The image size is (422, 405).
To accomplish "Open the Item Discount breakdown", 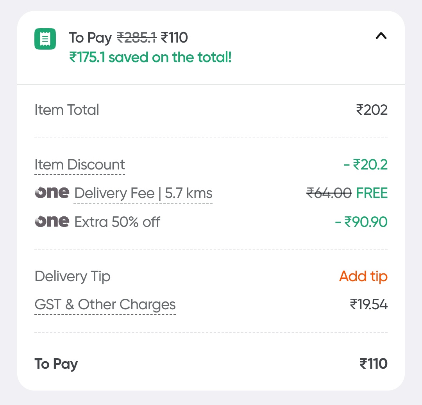I will [x=80, y=164].
